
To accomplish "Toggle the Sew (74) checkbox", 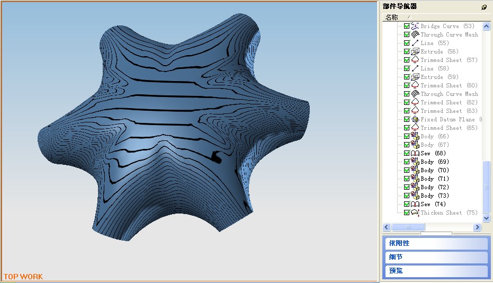I will tap(407, 205).
